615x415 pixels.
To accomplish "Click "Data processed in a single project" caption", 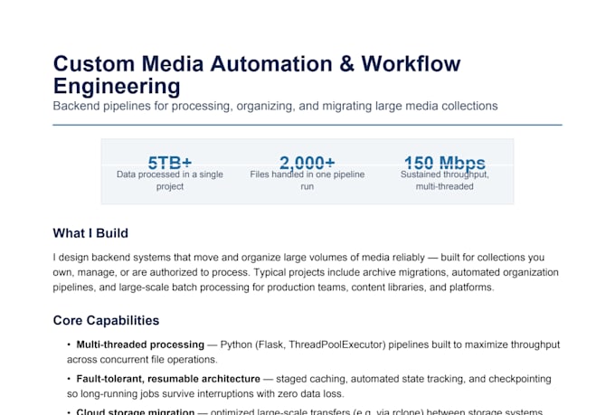I will 170,180.
